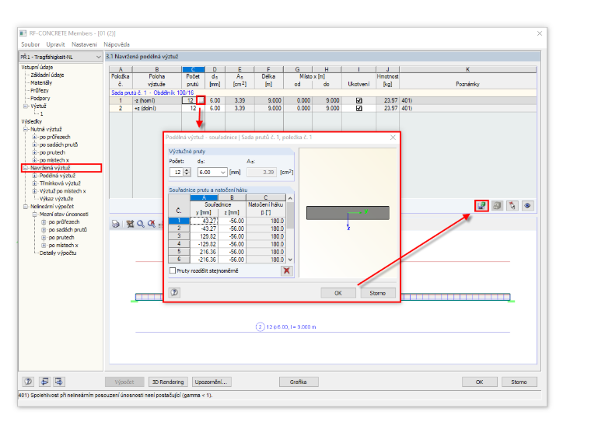Click Storno in the coordinates dialog
The width and height of the screenshot is (591, 443).
[x=378, y=293]
